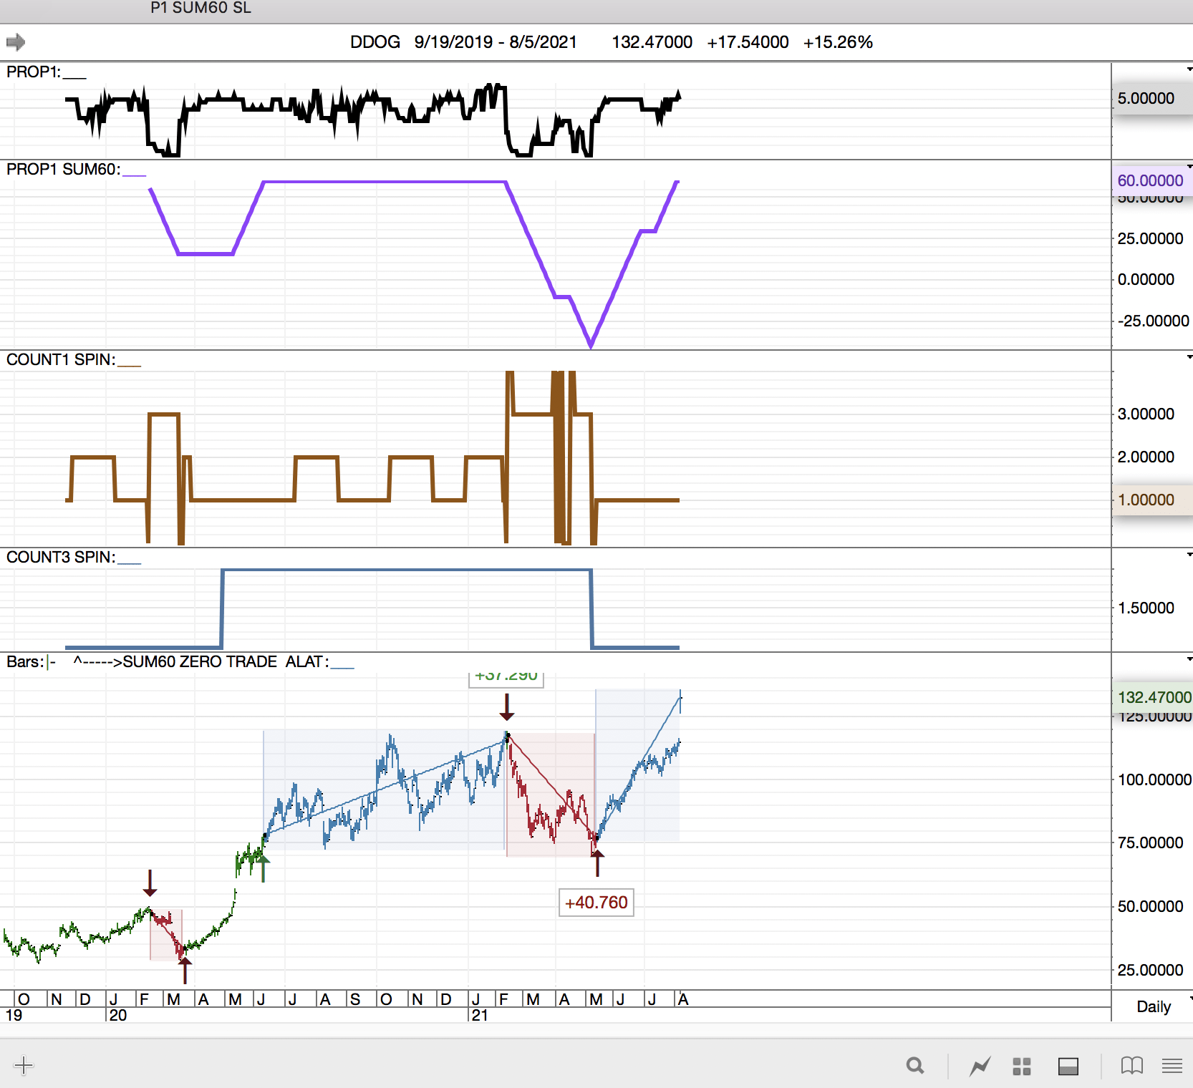This screenshot has height=1088, width=1193.
Task: Click the horizontal lines list icon
Action: point(1172,1066)
